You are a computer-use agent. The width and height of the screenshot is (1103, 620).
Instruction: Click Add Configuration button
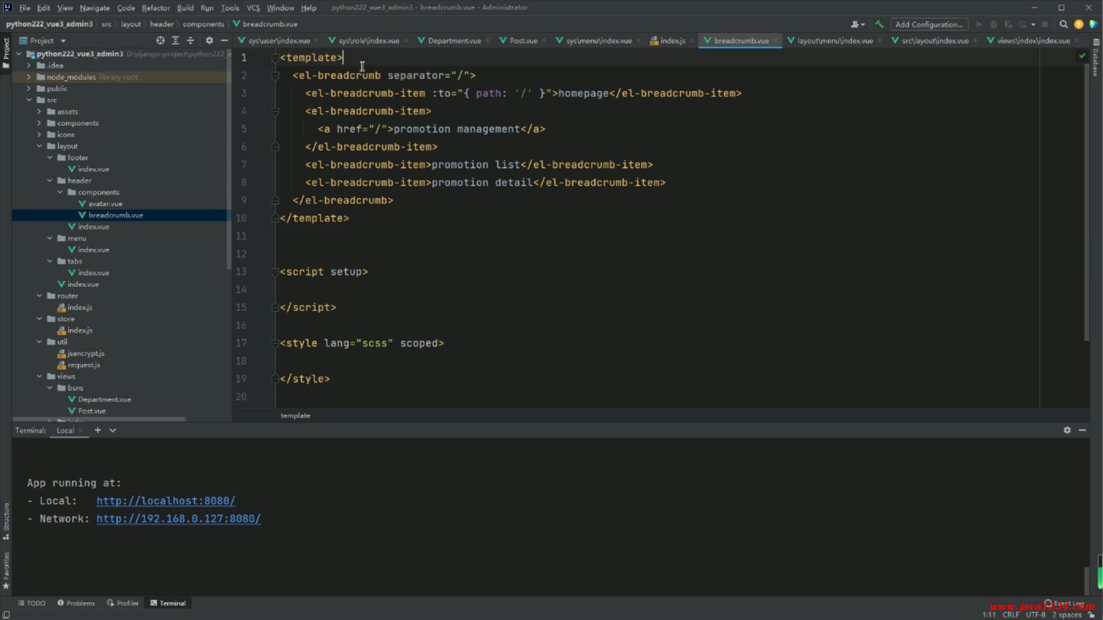(x=929, y=24)
